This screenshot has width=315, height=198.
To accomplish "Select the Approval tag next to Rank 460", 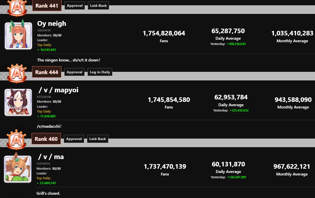I will click(x=74, y=139).
